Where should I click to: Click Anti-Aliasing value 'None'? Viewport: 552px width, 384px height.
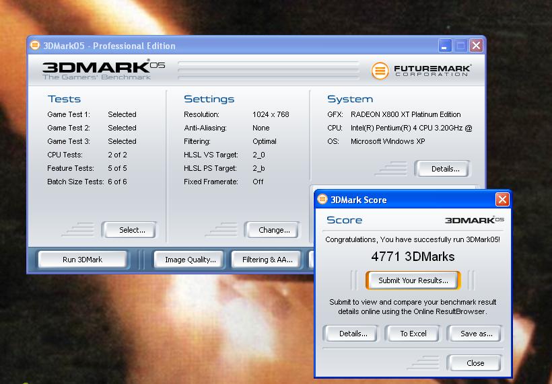point(261,128)
